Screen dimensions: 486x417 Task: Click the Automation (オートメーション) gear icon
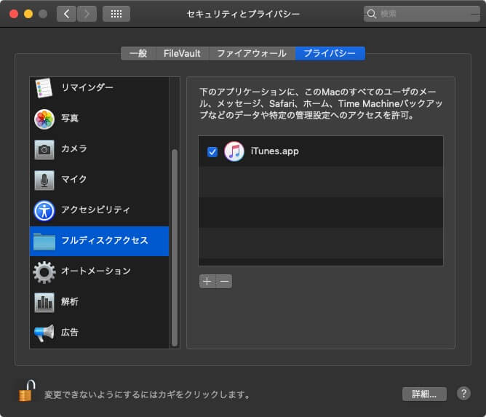(x=44, y=272)
